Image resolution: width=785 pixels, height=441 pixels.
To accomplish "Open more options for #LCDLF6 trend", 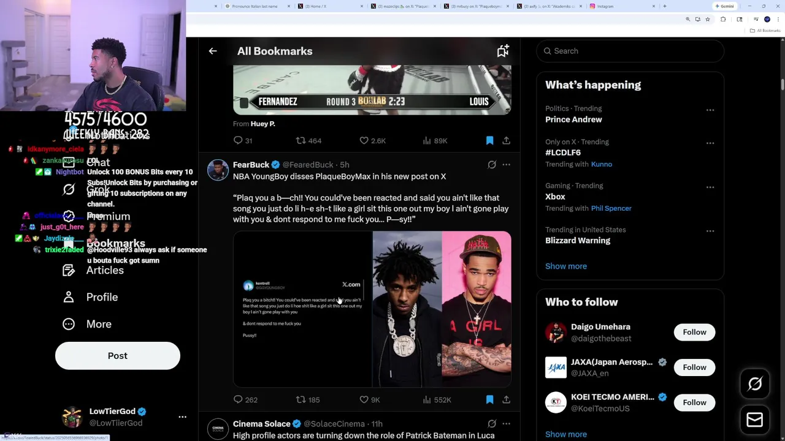I will coord(710,143).
